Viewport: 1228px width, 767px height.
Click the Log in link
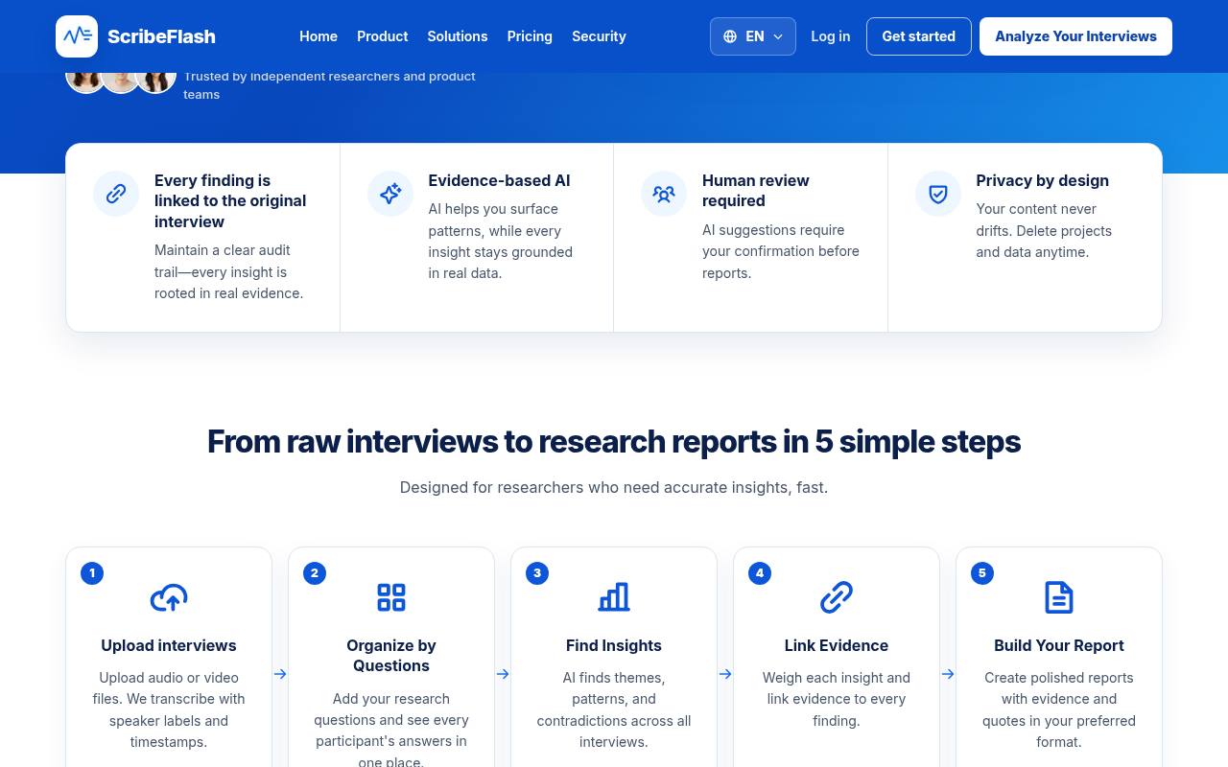(831, 36)
